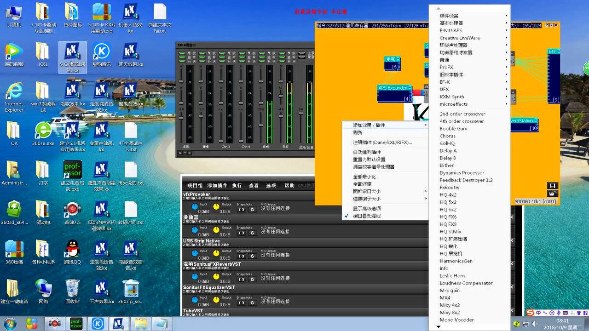Toggle the 监听 switch on Chn 3
Image resolution: width=589 pixels, height=331 pixels.
(x=222, y=57)
